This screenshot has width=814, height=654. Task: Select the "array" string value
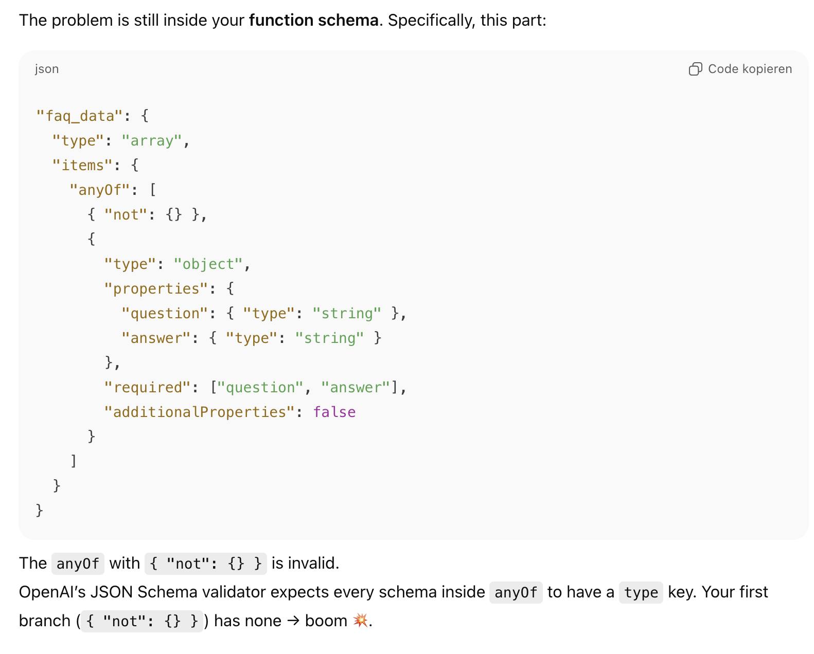[x=151, y=140]
